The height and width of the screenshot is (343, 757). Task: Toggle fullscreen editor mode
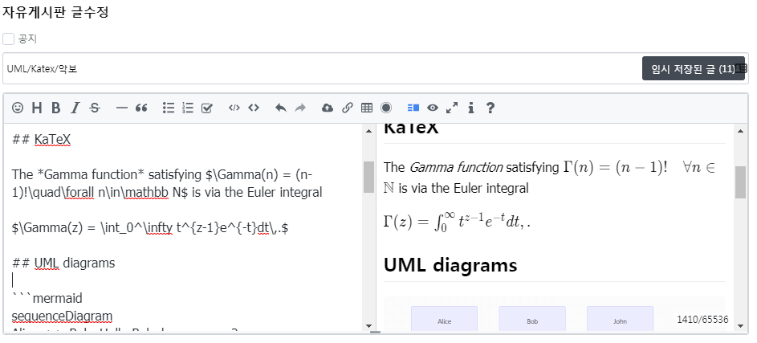pos(452,108)
